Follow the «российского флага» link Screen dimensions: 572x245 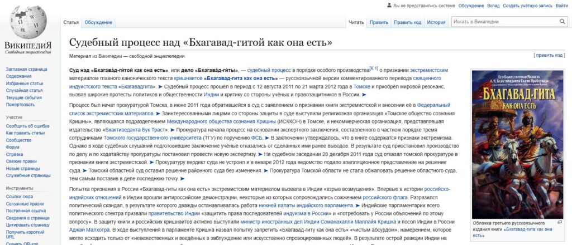(384, 198)
